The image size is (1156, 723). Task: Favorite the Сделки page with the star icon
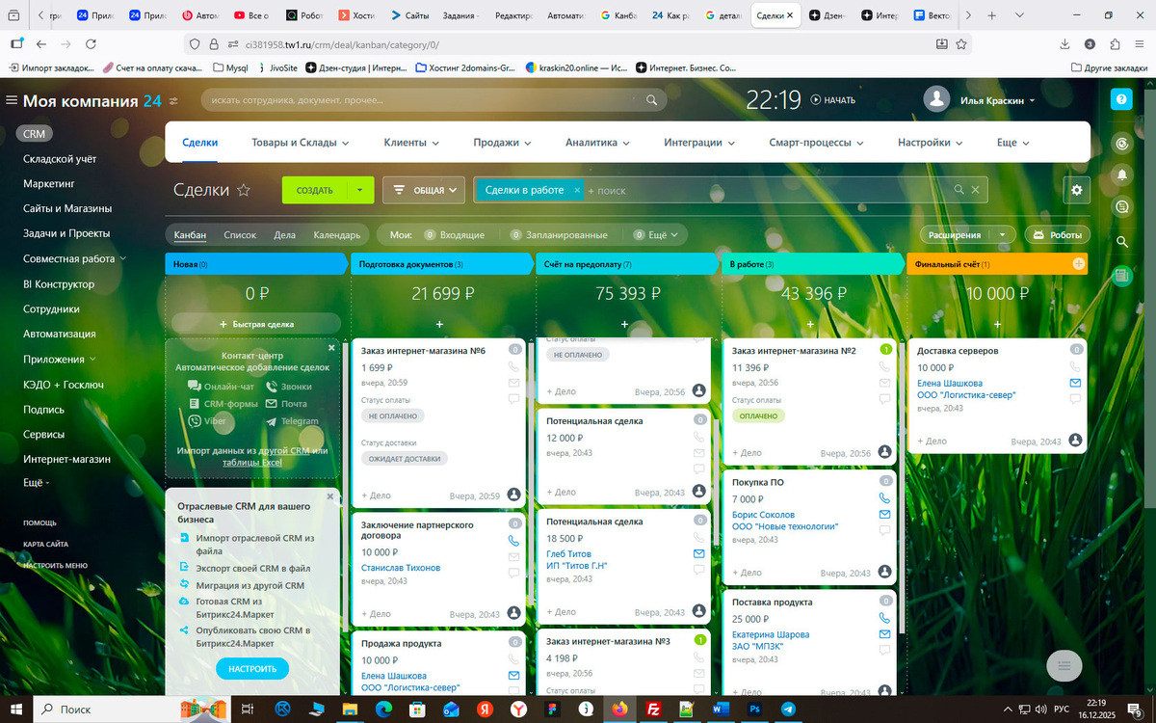click(x=244, y=190)
